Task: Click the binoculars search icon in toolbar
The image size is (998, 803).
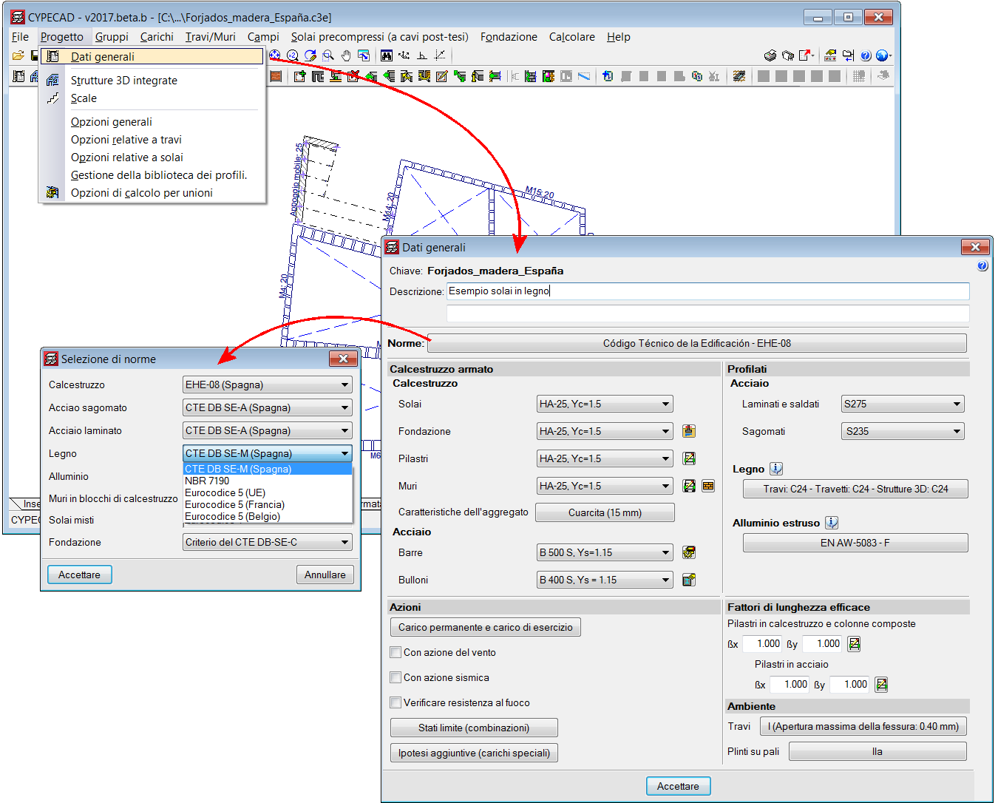Action: pos(386,55)
